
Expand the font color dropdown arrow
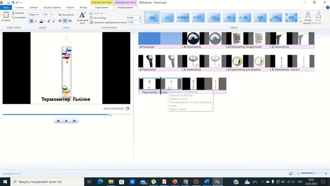tap(45, 21)
